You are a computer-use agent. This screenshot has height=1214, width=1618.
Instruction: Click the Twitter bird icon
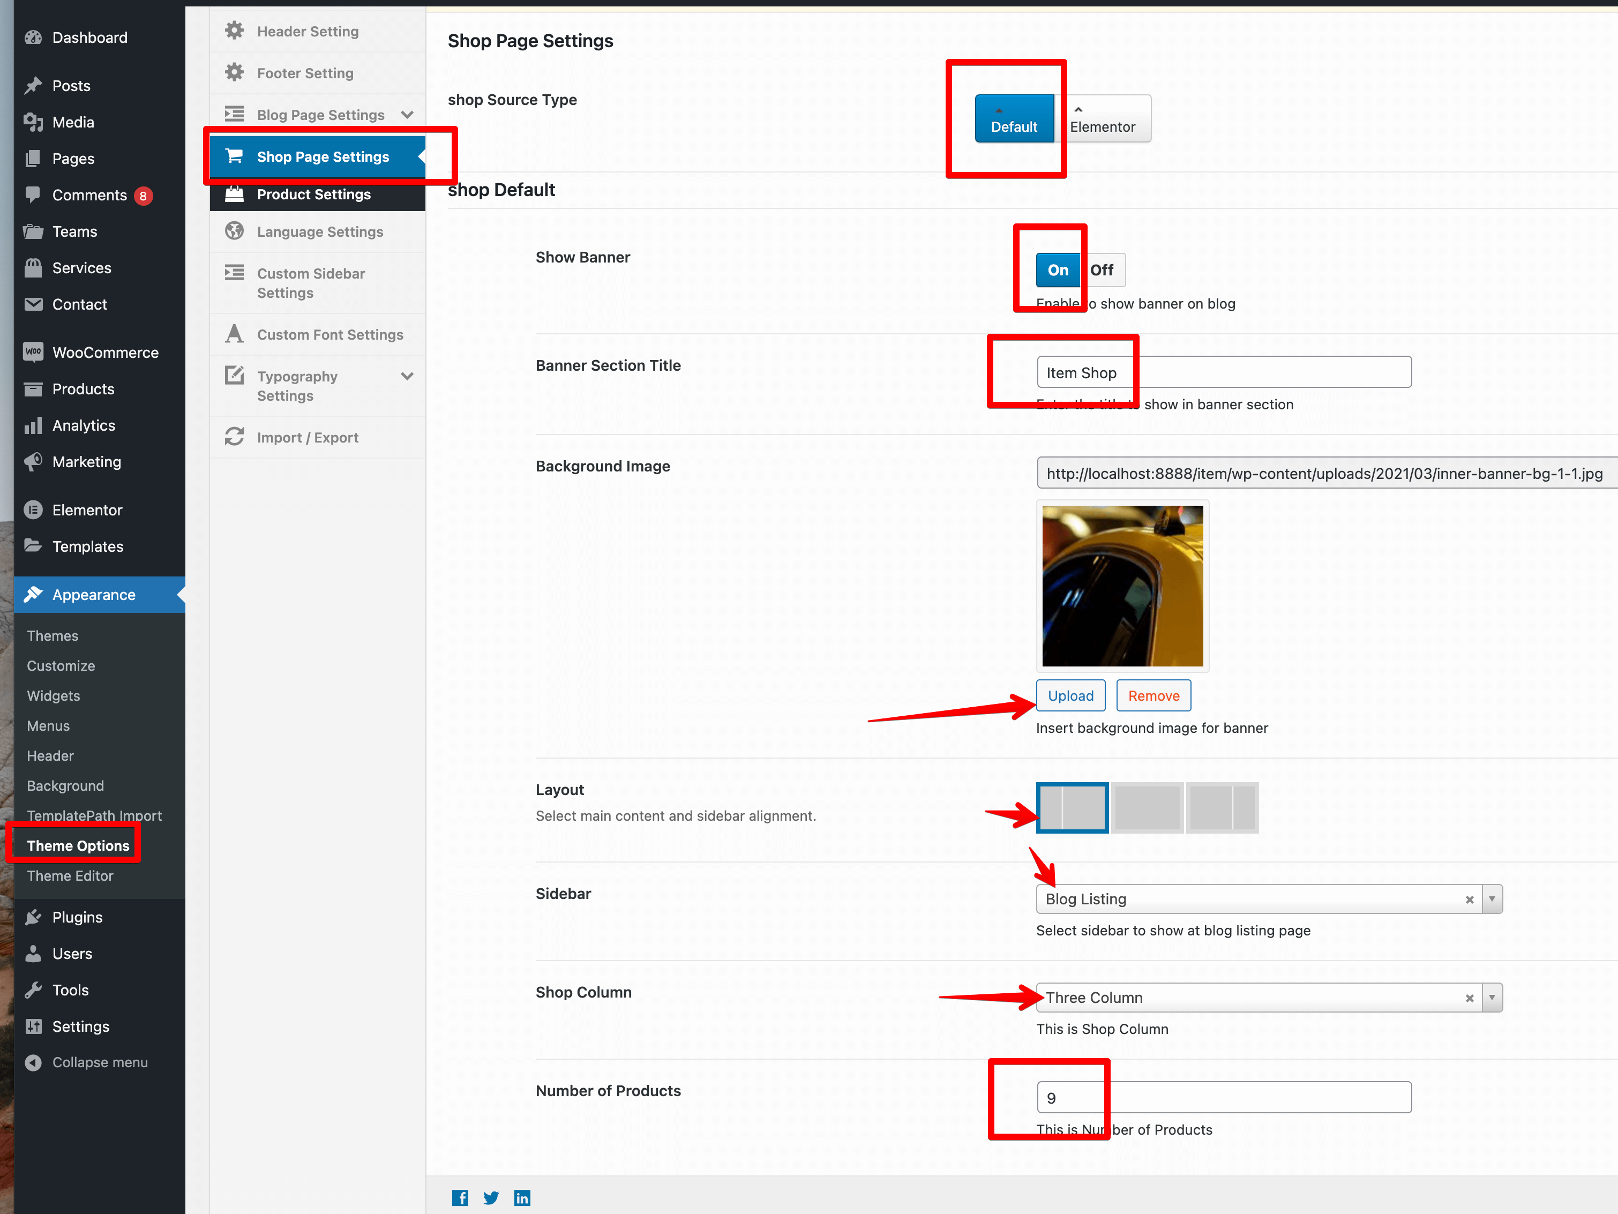(491, 1197)
